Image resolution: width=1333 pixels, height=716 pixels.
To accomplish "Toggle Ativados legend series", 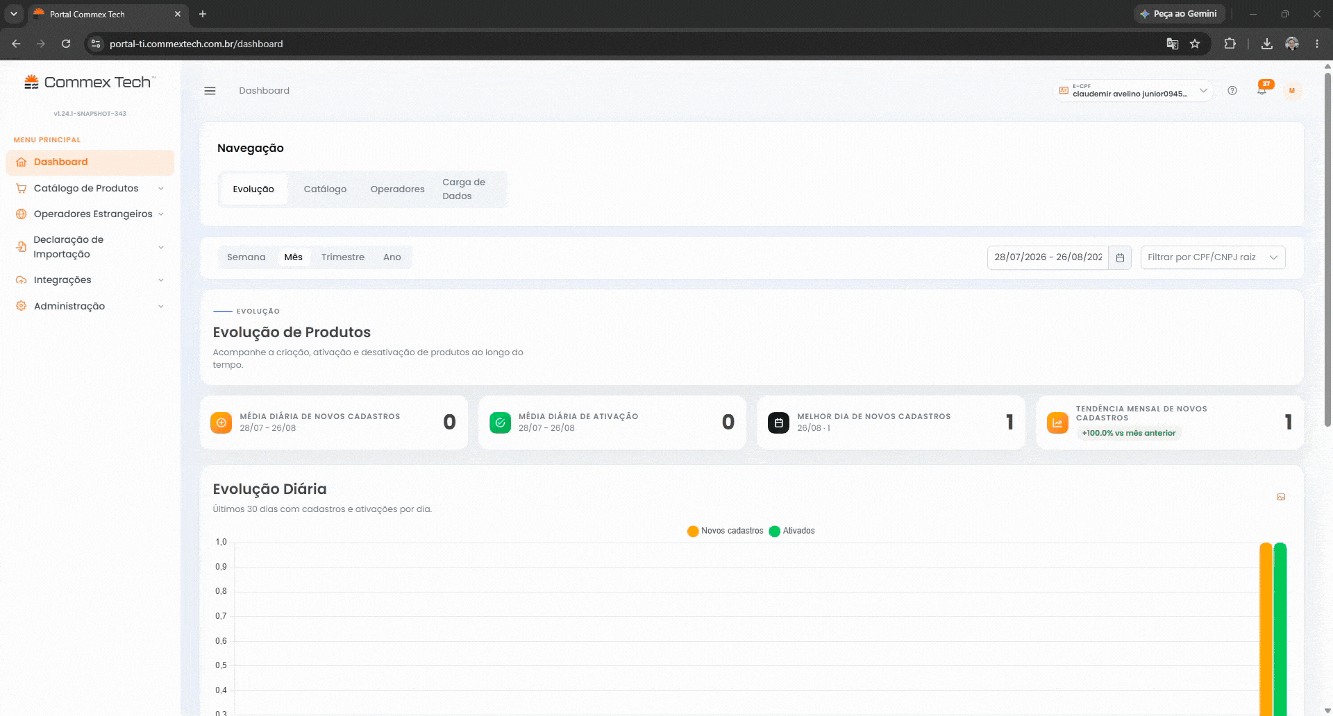I will [792, 531].
